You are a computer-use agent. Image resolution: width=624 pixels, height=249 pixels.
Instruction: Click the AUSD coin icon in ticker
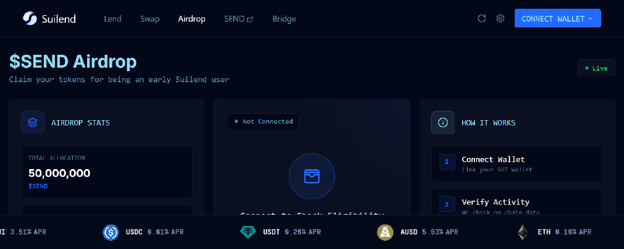tap(385, 232)
